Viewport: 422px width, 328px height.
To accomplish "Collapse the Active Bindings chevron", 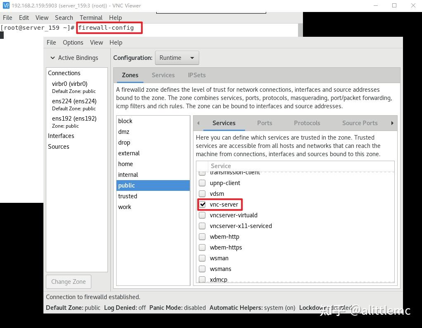I will pyautogui.click(x=53, y=58).
